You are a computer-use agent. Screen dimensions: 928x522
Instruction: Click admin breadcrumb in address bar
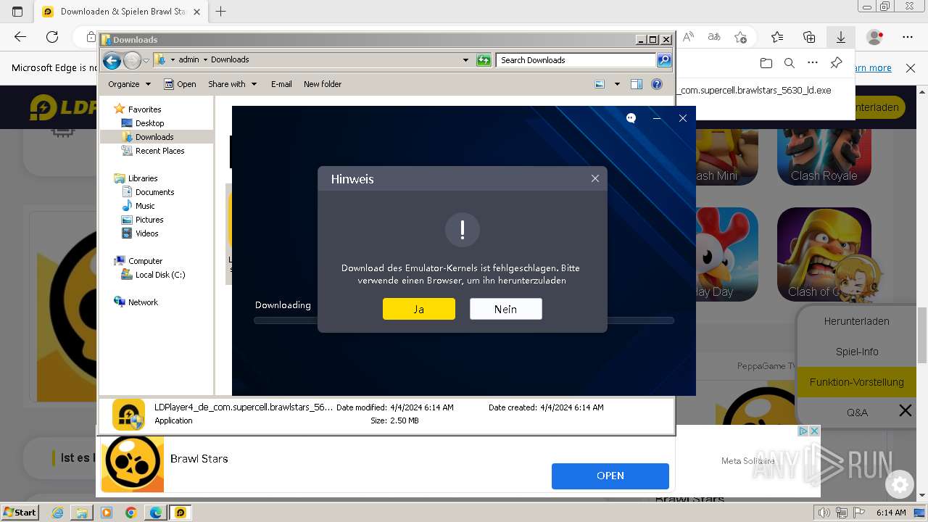[x=188, y=60]
